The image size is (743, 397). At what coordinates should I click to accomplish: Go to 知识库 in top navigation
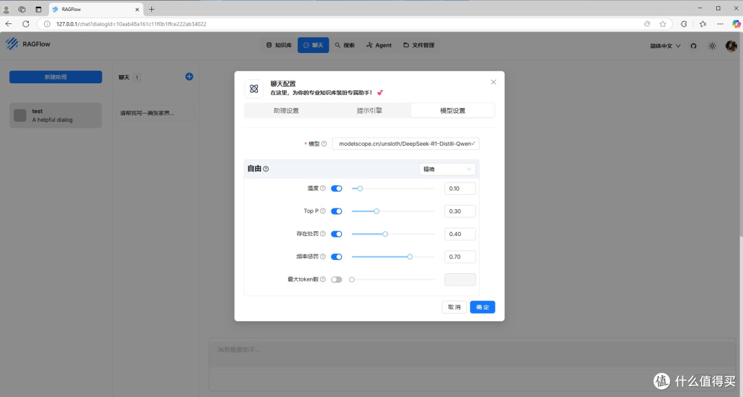tap(279, 45)
